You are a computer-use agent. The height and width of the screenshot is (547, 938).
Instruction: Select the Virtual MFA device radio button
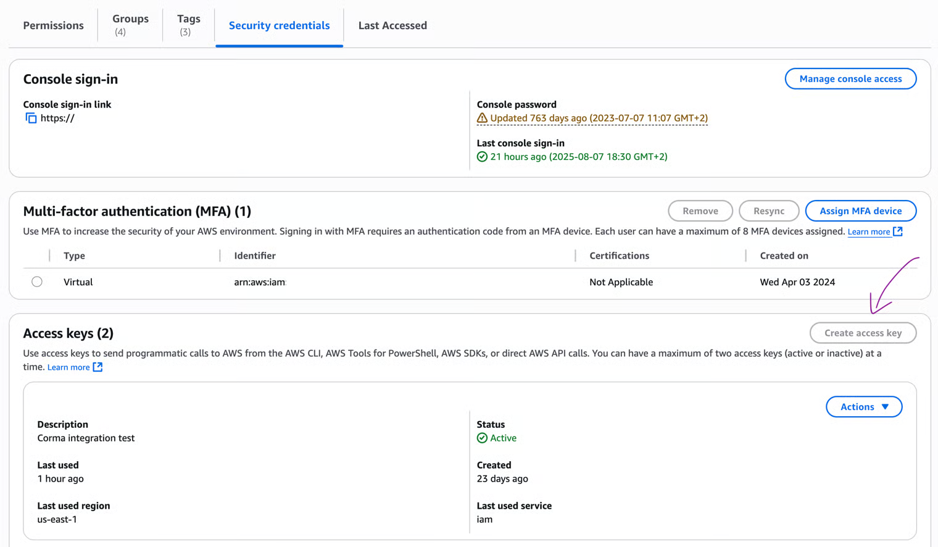tap(37, 282)
